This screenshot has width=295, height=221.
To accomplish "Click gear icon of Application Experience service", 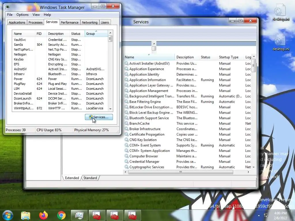I will pyautogui.click(x=126, y=69).
